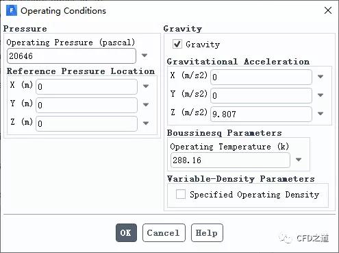Viewport: 339px width, 253px height.
Task: Expand dropdown for Reference Pressure Z (m)
Action: [x=146, y=123]
